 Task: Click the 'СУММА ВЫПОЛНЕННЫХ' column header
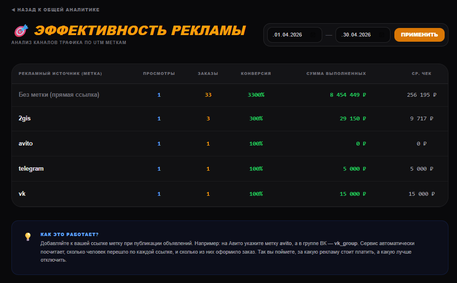coord(336,73)
